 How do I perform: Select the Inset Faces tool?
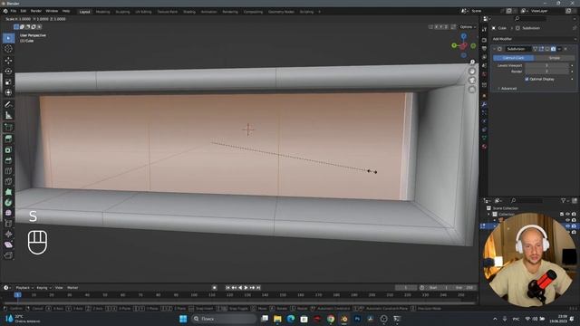tap(8, 149)
